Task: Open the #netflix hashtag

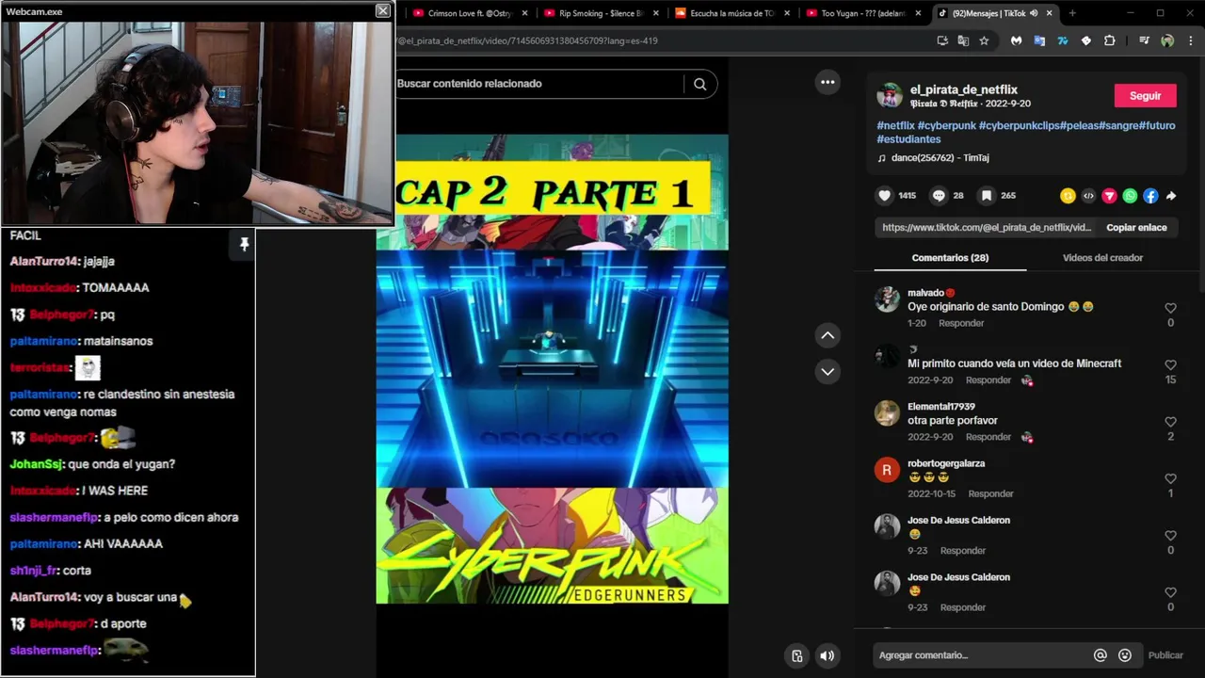Action: tap(895, 125)
